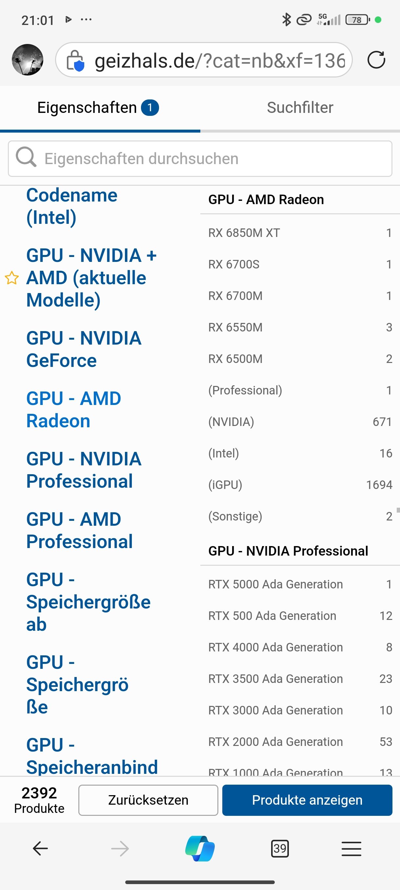Expand GPU - AMD Professional section
The height and width of the screenshot is (890, 400).
pyautogui.click(x=79, y=530)
